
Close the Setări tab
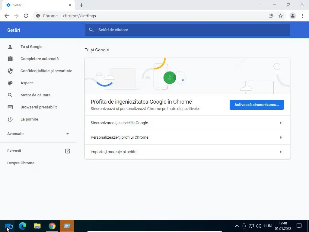pyautogui.click(x=70, y=5)
